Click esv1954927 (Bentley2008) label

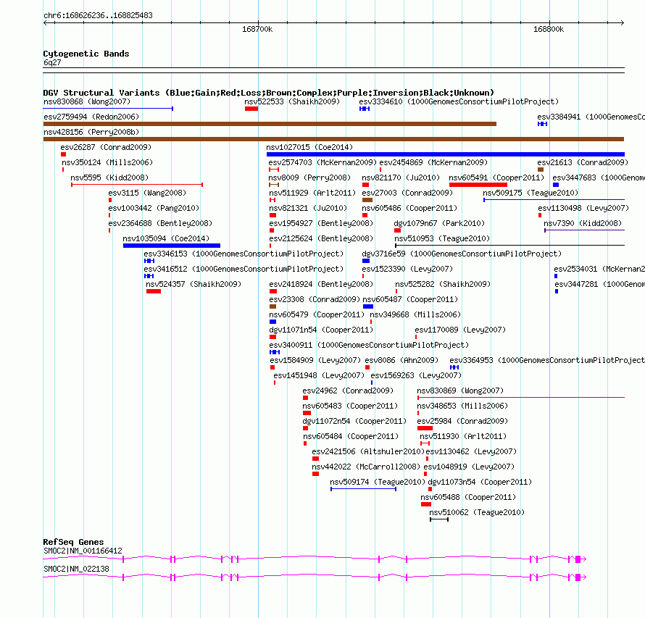tap(321, 223)
